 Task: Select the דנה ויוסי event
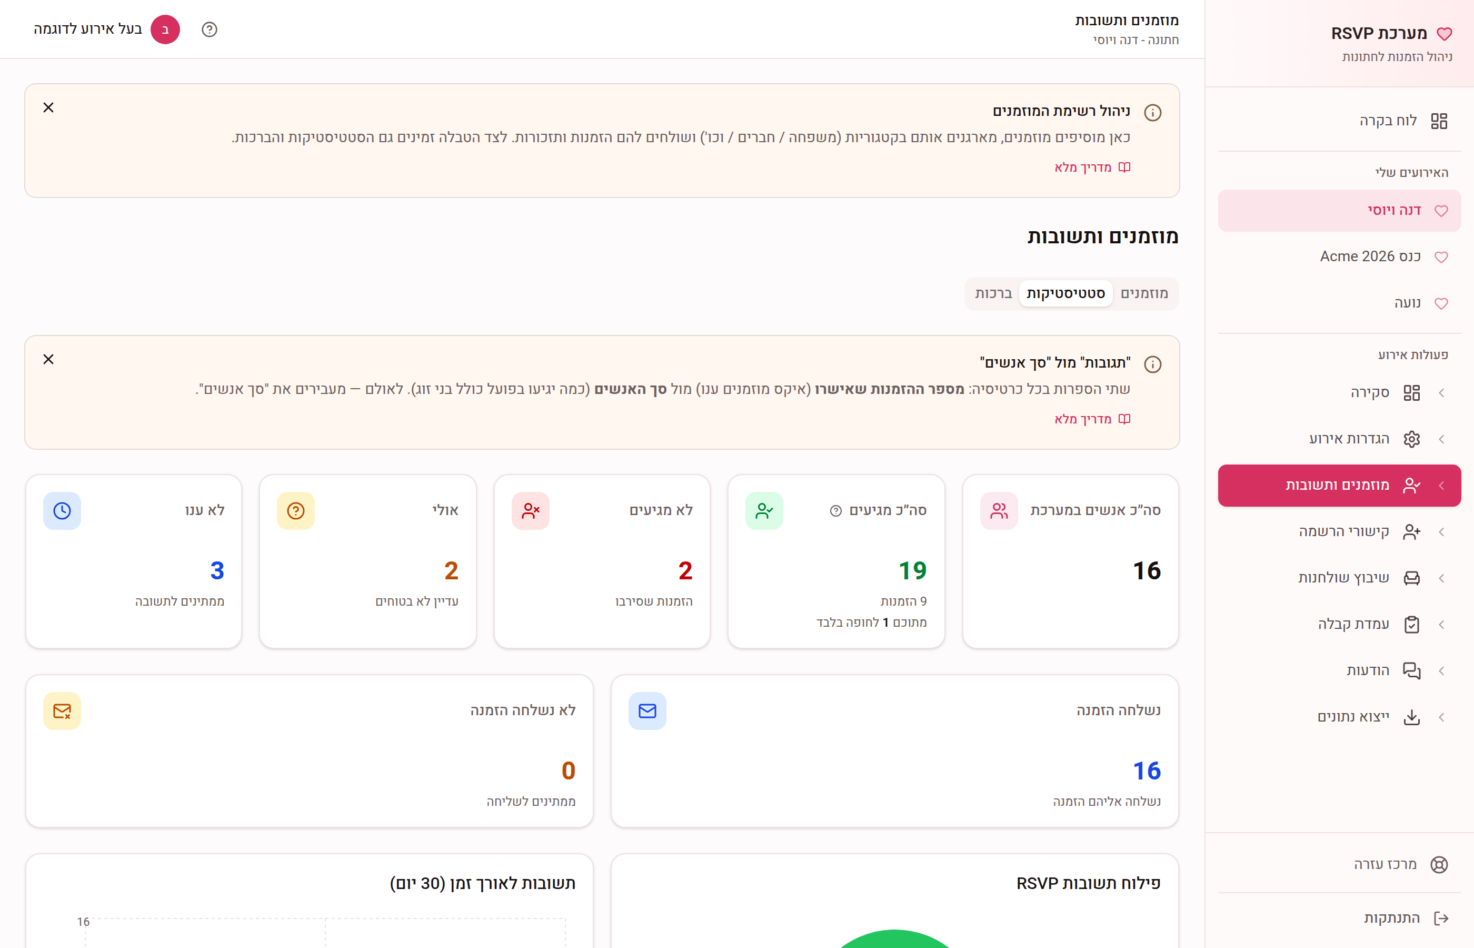point(1339,211)
